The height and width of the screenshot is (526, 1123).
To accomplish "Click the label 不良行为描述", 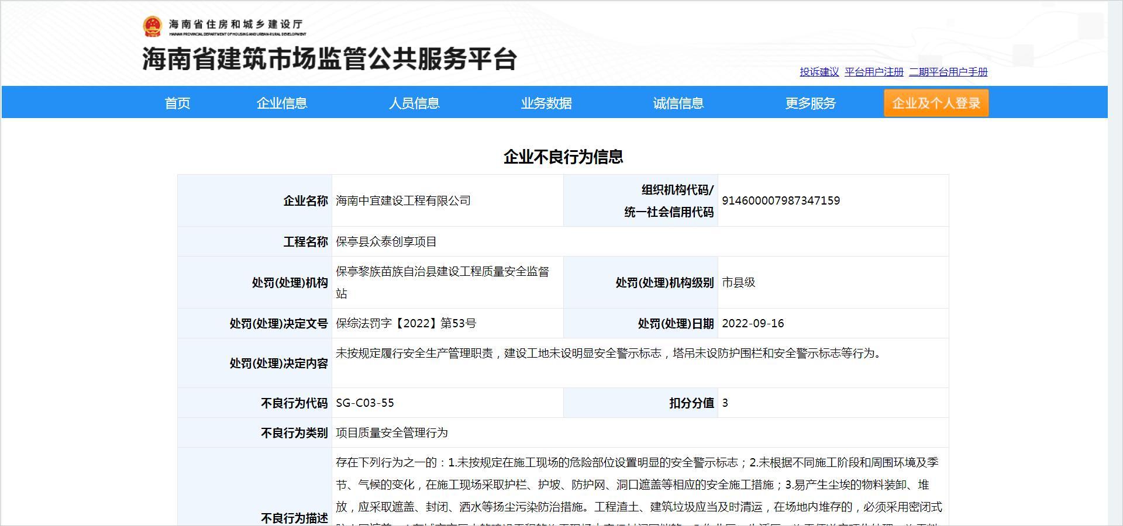I will click(294, 518).
